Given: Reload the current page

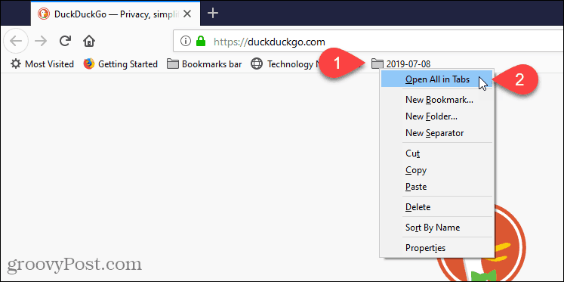Looking at the screenshot, I should click(x=65, y=41).
